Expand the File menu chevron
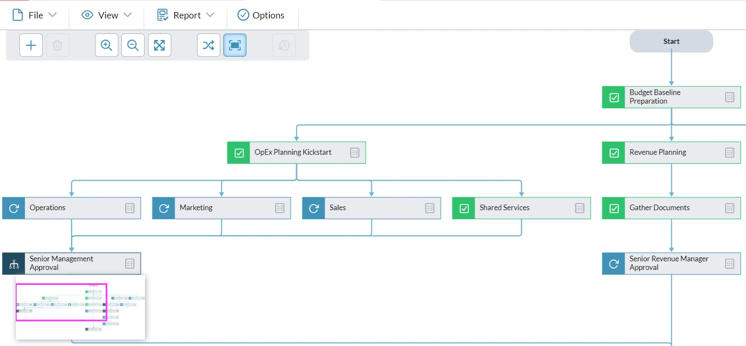The height and width of the screenshot is (346, 746). pos(52,15)
